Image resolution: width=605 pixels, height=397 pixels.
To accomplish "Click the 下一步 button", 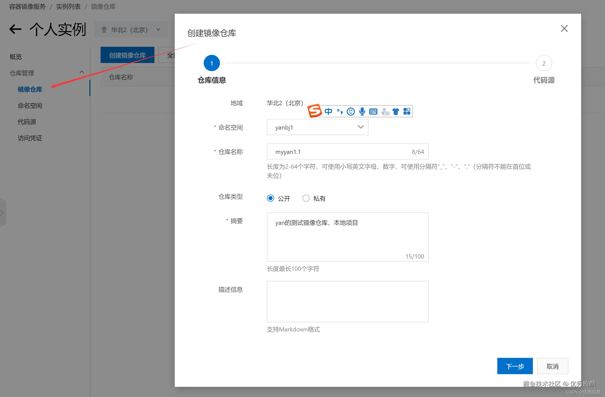I will (x=515, y=366).
